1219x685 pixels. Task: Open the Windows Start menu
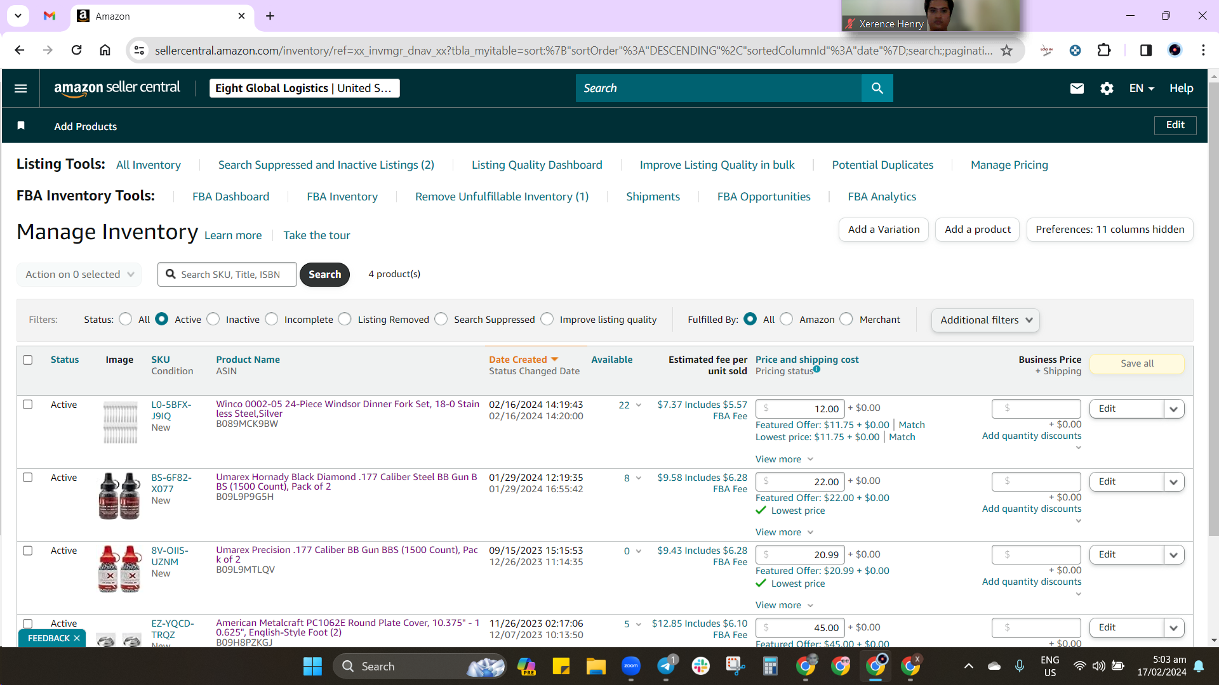click(x=312, y=666)
